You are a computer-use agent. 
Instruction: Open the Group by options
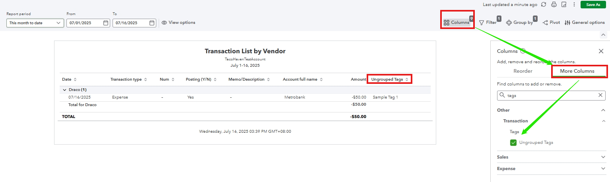[519, 23]
